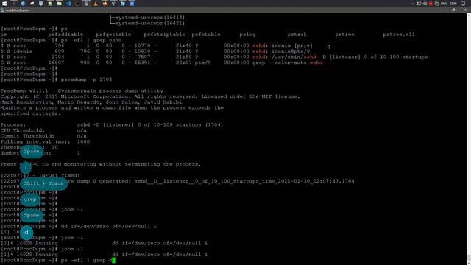Viewport: 471px width, 265px height.
Task: Click the "psfaddtable" completion suggestion
Action: click(65, 35)
